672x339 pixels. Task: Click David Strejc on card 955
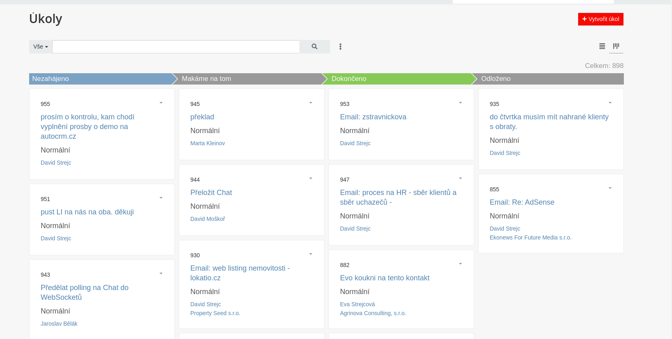pos(56,163)
